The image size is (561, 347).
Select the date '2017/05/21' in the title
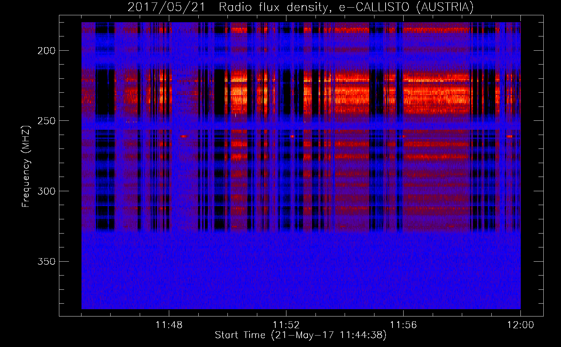pyautogui.click(x=167, y=7)
